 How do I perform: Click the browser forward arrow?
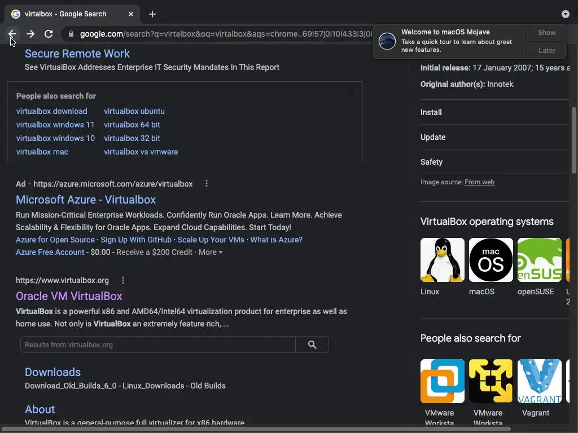[x=30, y=34]
